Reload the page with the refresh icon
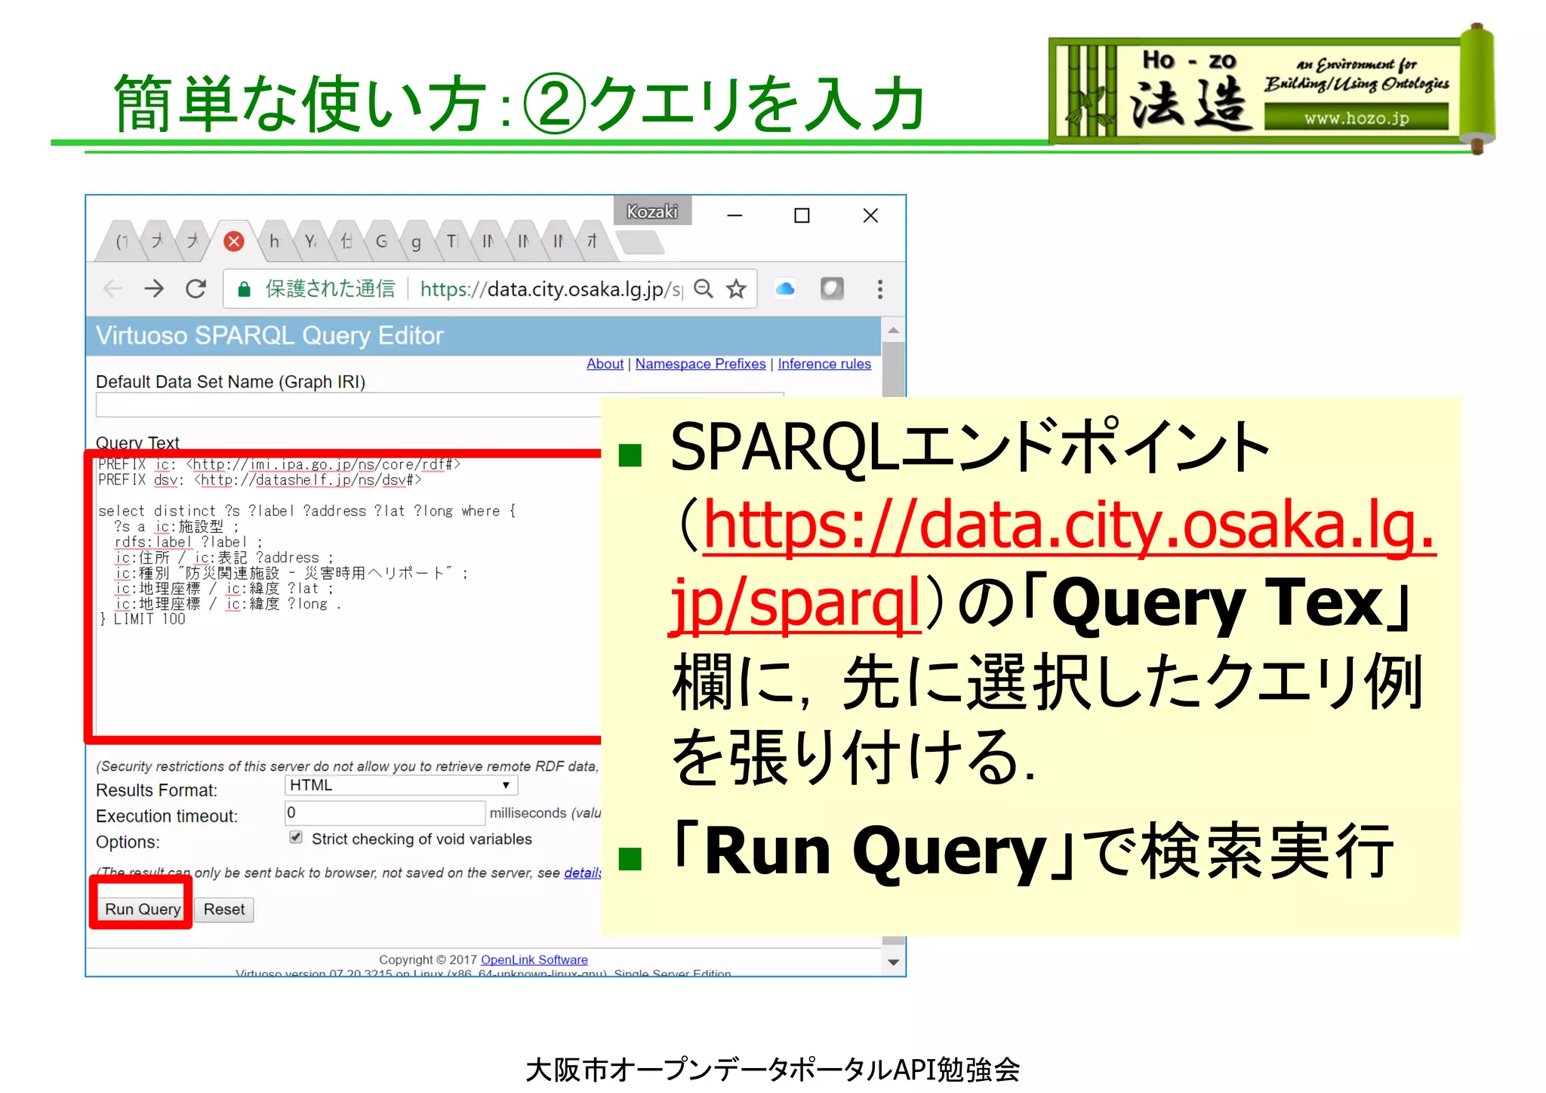The height and width of the screenshot is (1093, 1546). [x=196, y=288]
